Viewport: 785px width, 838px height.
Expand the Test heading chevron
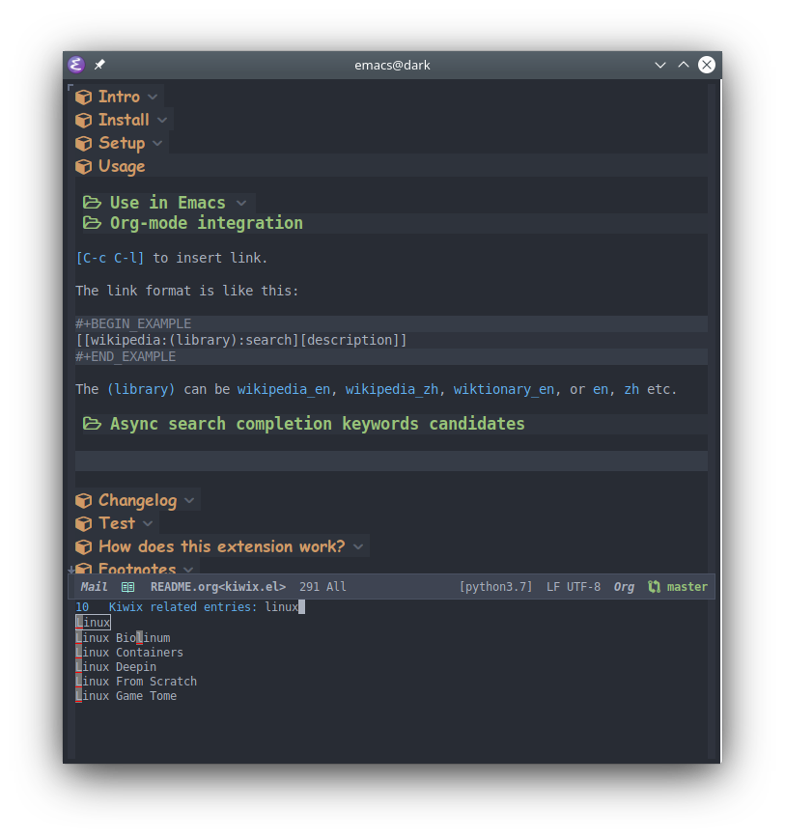coord(148,523)
